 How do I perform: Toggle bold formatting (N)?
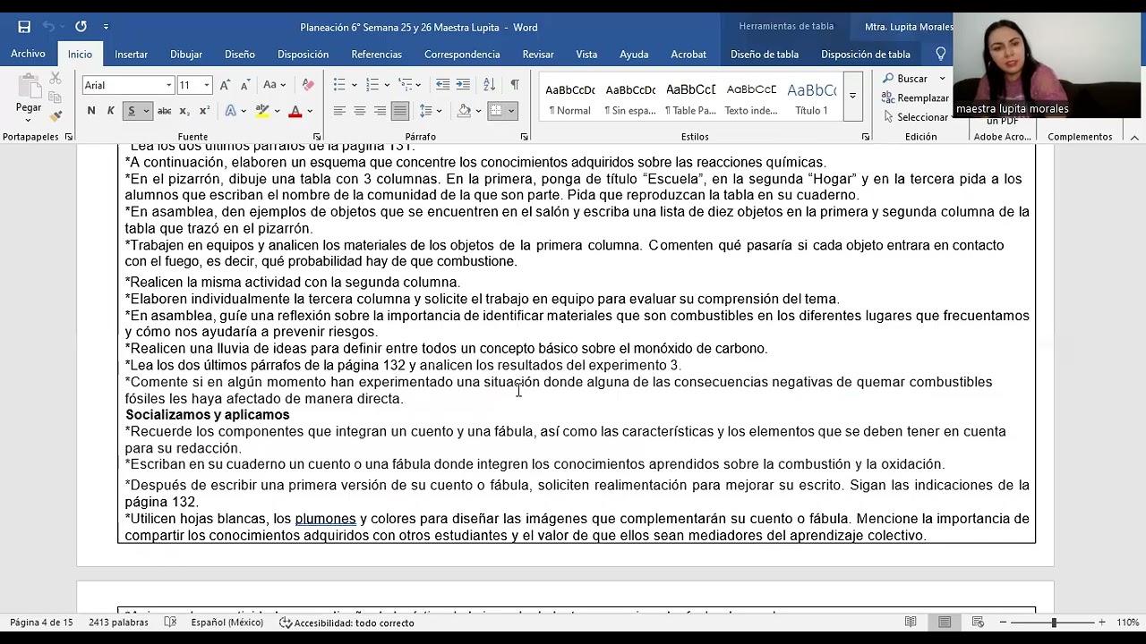point(90,111)
